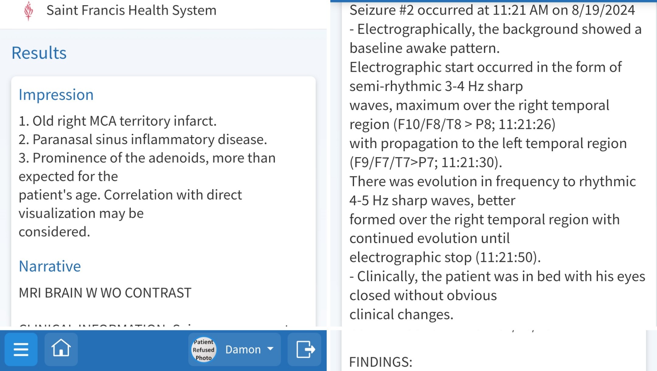Click the 'baseline awake pattern' text

point(424,48)
